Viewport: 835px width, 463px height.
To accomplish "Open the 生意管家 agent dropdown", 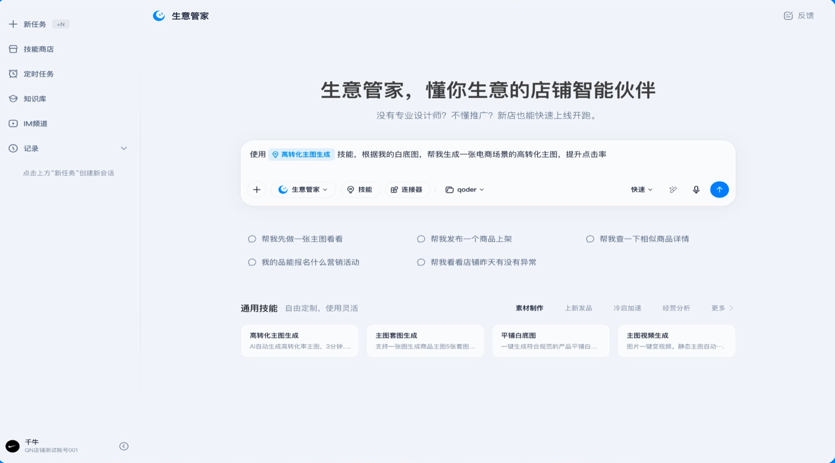I will coord(303,190).
